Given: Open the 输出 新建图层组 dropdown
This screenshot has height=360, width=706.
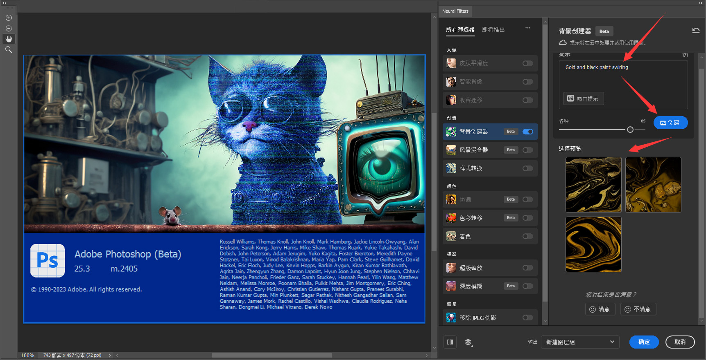Looking at the screenshot, I should pos(580,342).
